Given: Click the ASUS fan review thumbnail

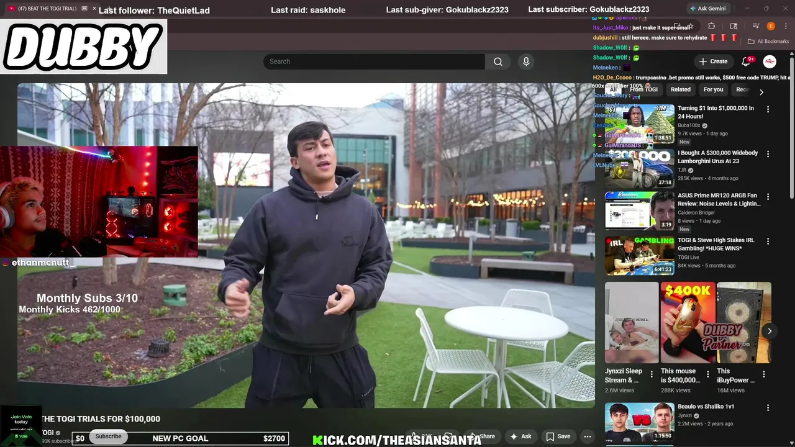Looking at the screenshot, I should [x=639, y=211].
